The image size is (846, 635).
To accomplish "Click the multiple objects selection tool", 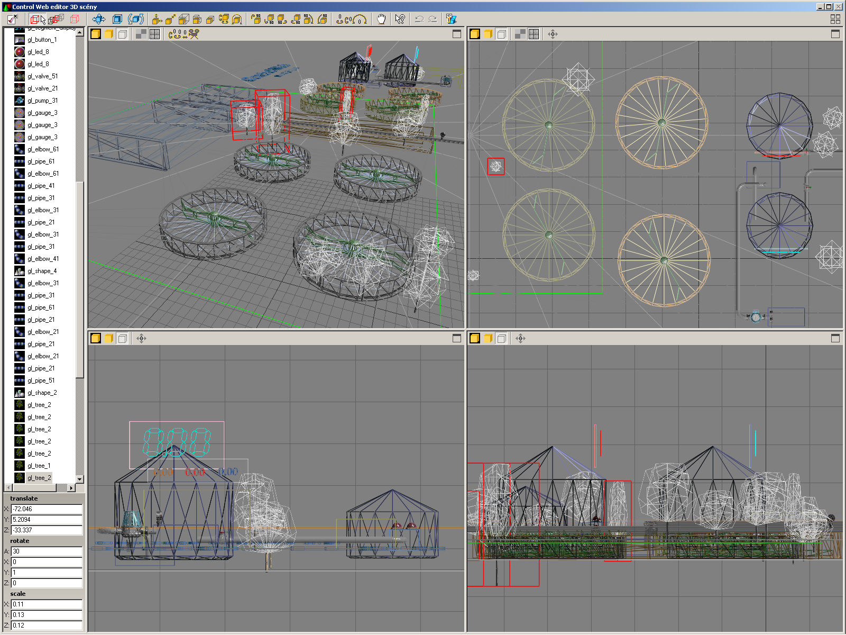I will point(56,20).
